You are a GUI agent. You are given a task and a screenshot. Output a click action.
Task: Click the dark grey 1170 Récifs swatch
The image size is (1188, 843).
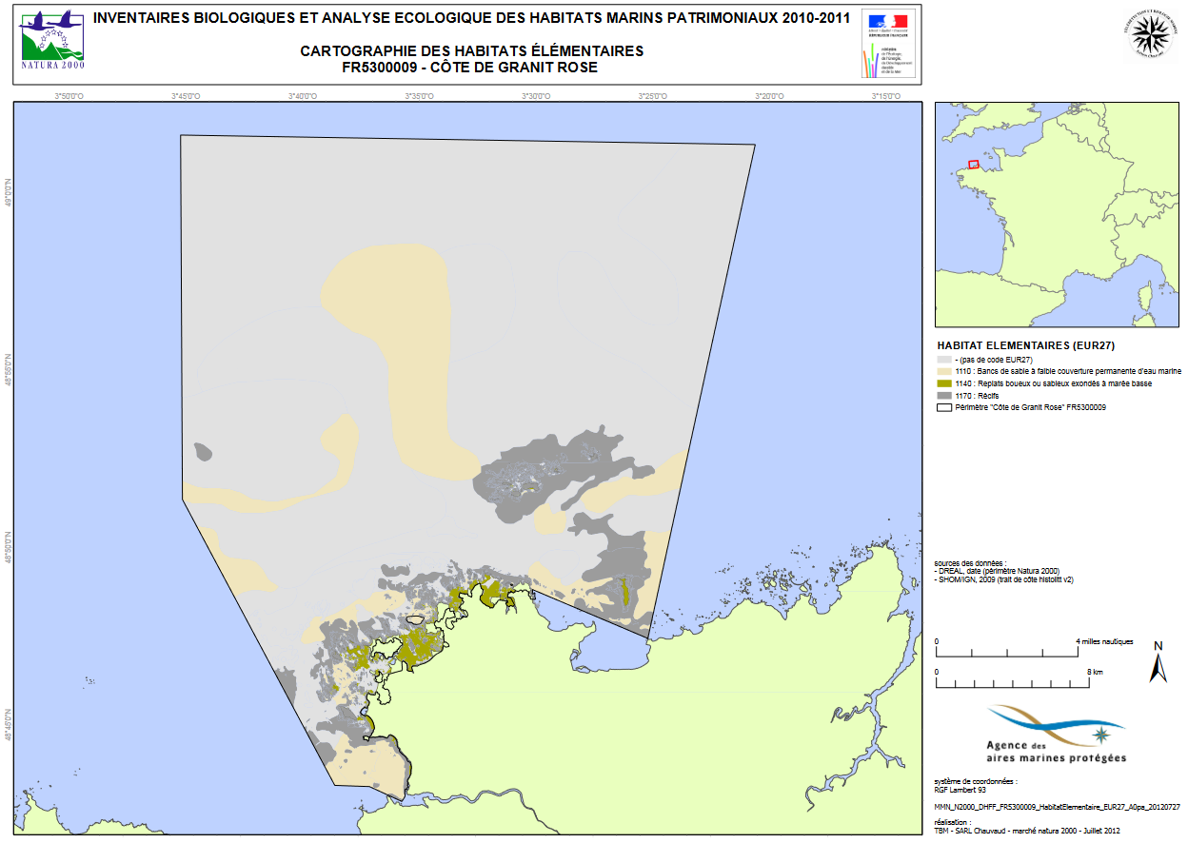[x=944, y=395]
